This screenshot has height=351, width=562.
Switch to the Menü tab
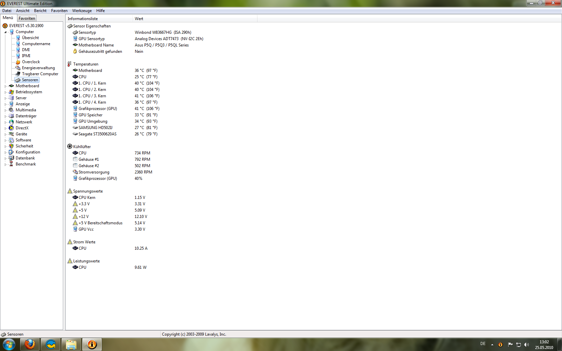point(8,18)
